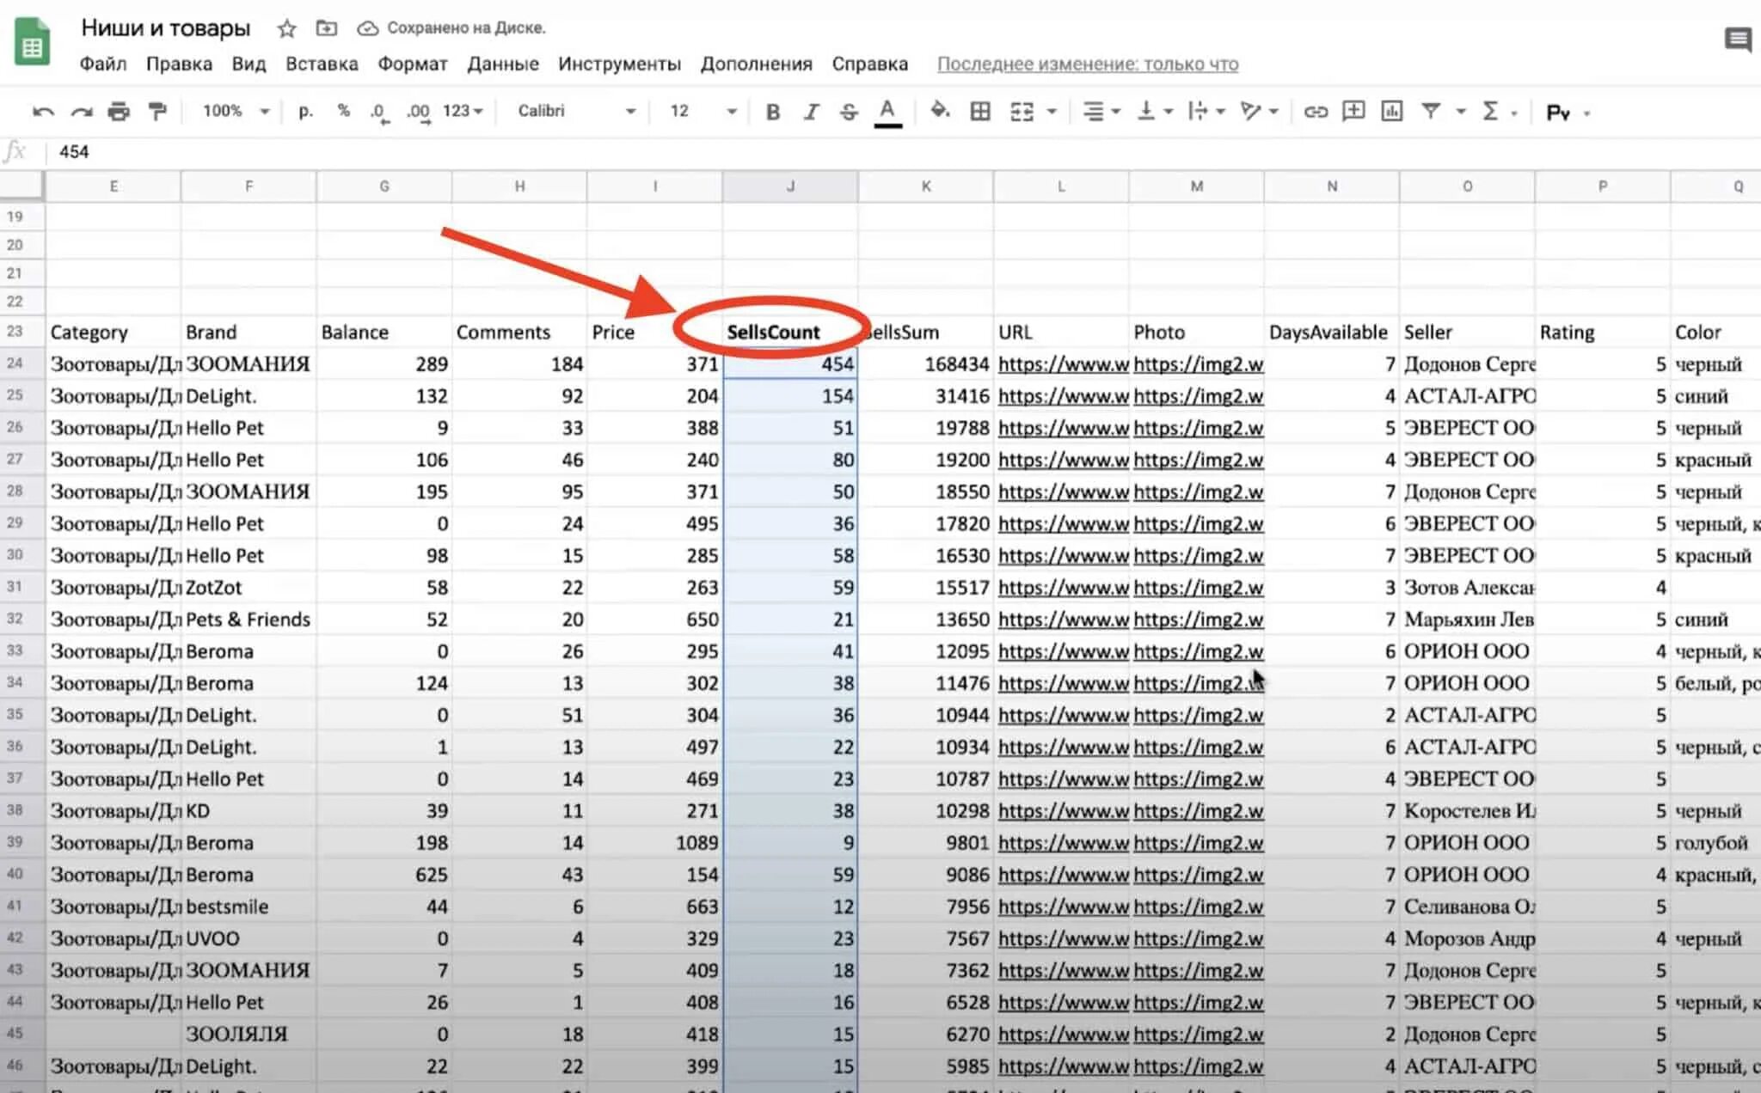Open the Вставка menu
1761x1093 pixels.
click(322, 64)
